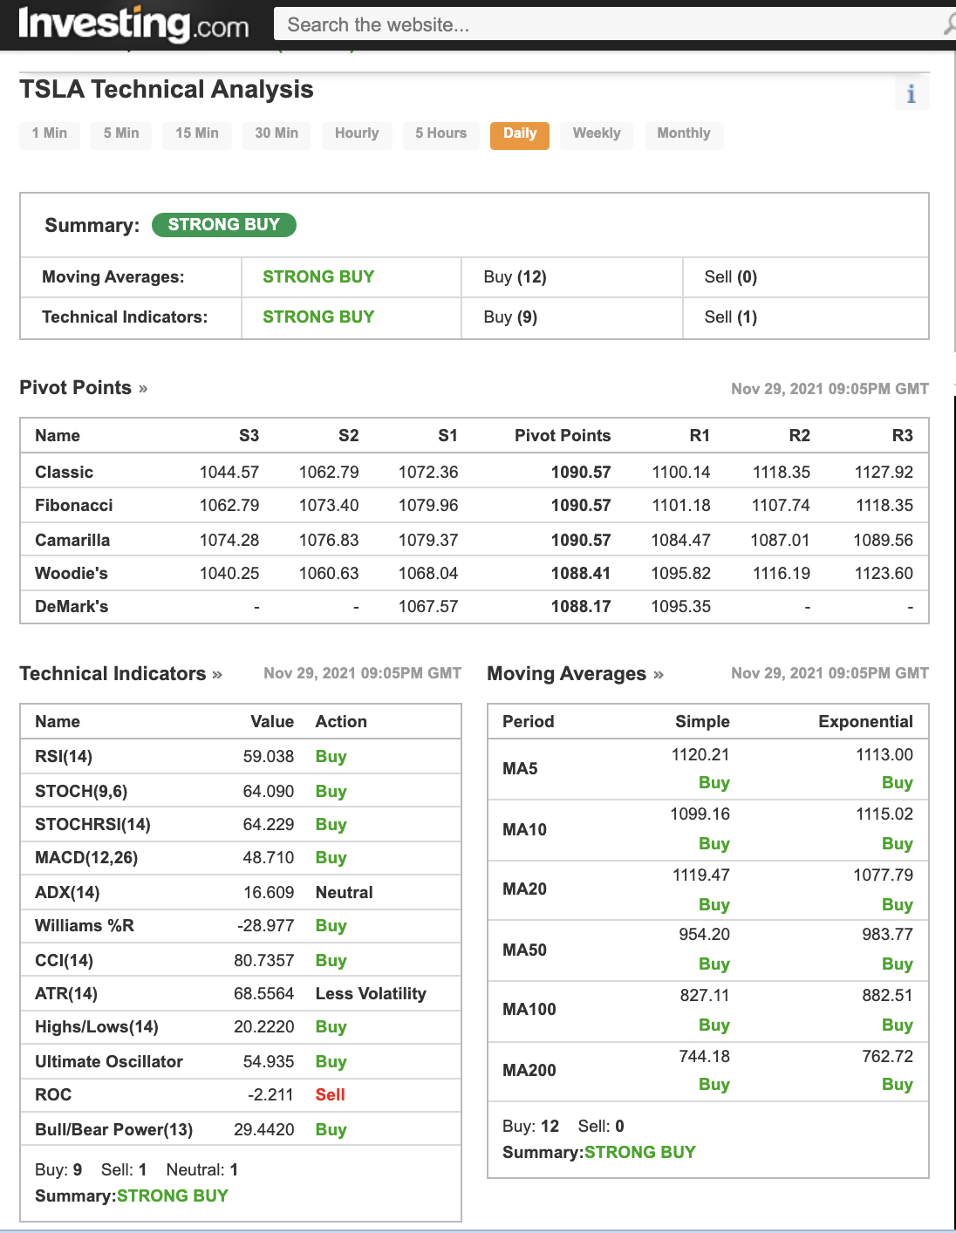956x1233 pixels.
Task: Click the Sell (1) technical indicators count
Action: [731, 317]
